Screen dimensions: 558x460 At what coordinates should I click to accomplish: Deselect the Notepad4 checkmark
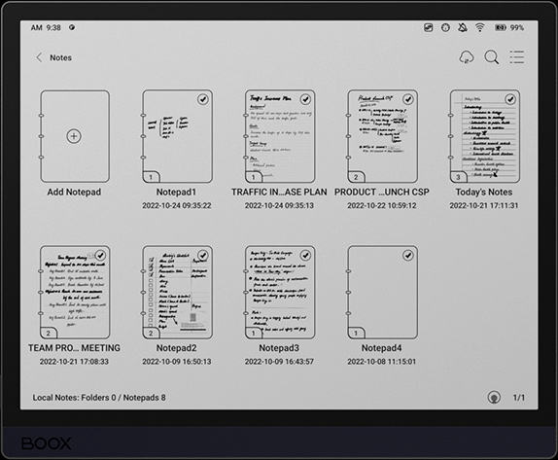point(408,255)
